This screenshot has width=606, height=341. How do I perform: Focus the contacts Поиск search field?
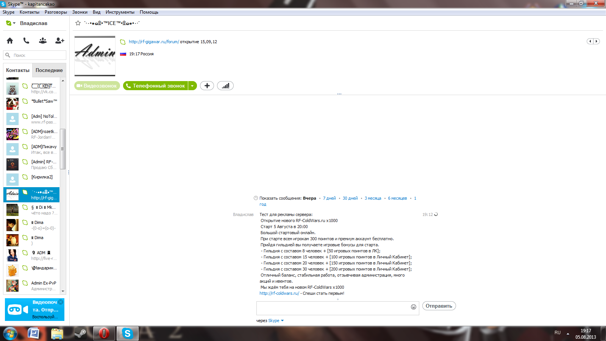coord(35,55)
